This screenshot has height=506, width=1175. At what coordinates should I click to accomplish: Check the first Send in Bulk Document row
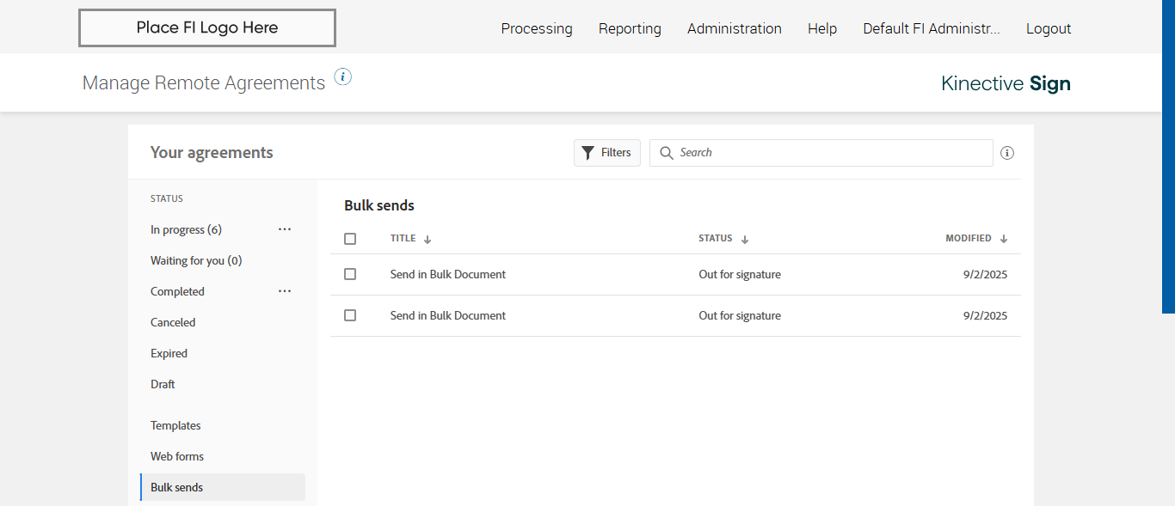(x=350, y=274)
